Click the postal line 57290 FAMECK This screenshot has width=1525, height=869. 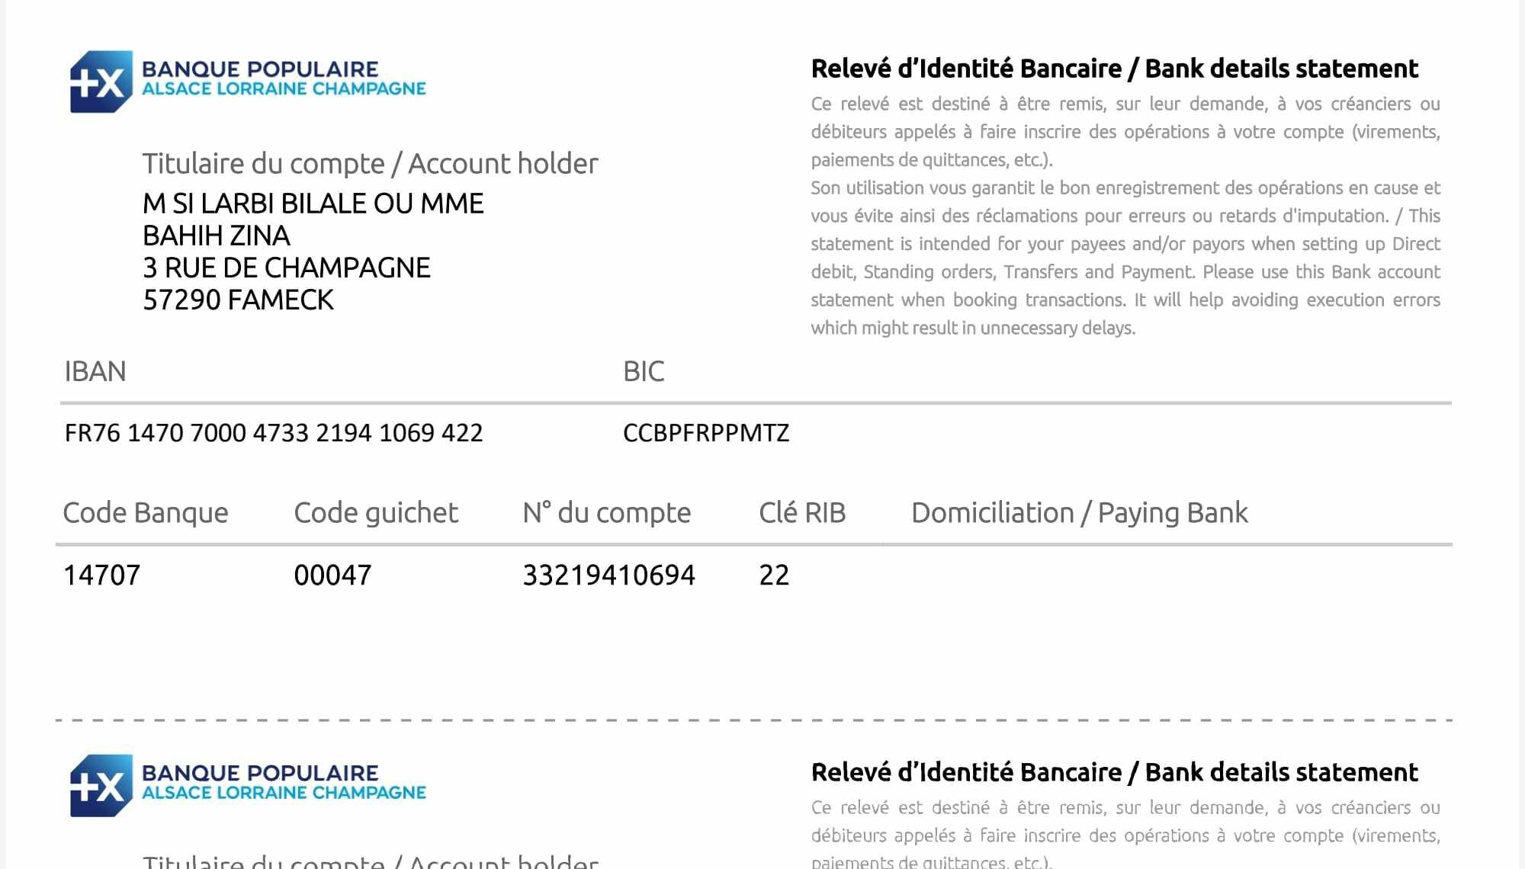pos(239,300)
